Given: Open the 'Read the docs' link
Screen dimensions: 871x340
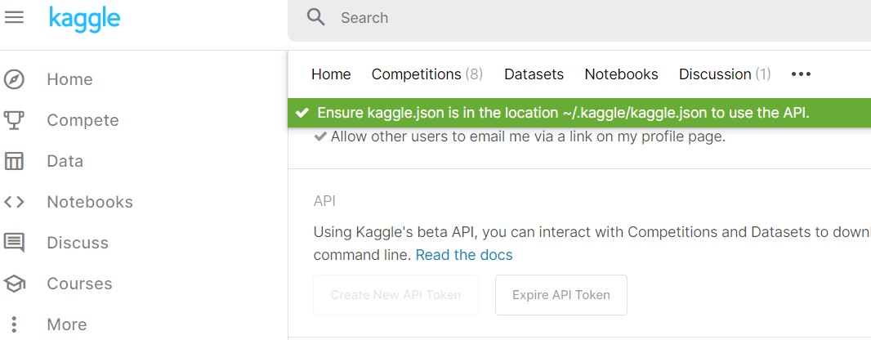Looking at the screenshot, I should click(x=463, y=255).
